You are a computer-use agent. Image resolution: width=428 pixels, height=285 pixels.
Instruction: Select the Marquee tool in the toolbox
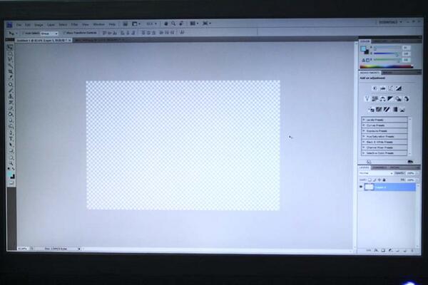point(11,53)
